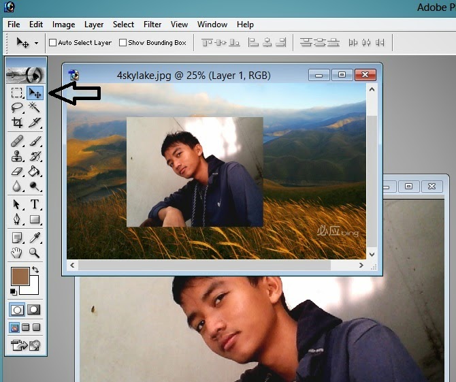The image size is (456, 382).
Task: Select the Clone Stamp tool
Action: [17, 156]
